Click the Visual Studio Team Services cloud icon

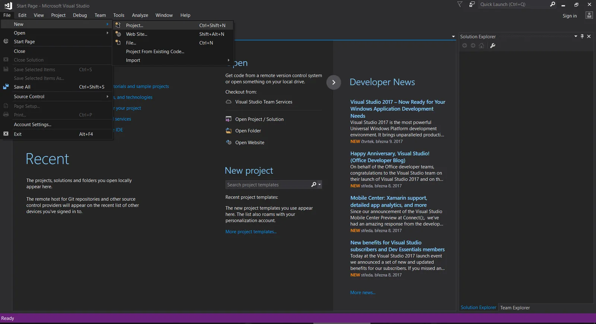(x=228, y=102)
